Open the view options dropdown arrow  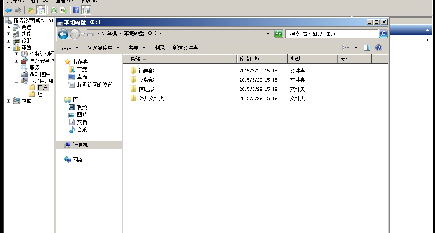(356, 48)
